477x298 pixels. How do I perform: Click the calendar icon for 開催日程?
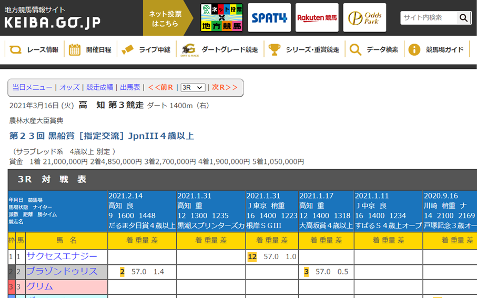tap(75, 50)
